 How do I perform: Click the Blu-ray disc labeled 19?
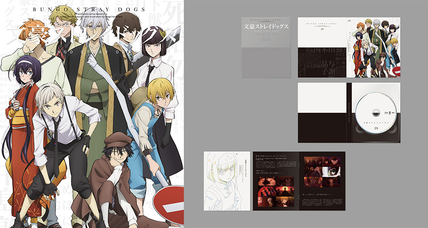coord(376,113)
